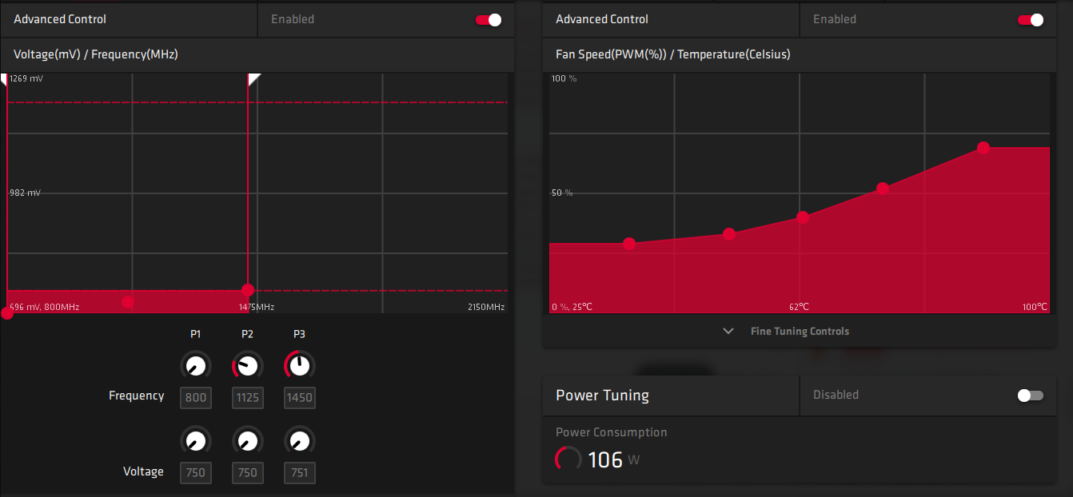Viewport: 1073px width, 497px height.
Task: Select the 1475MHz frequency slider handle
Action: (248, 289)
